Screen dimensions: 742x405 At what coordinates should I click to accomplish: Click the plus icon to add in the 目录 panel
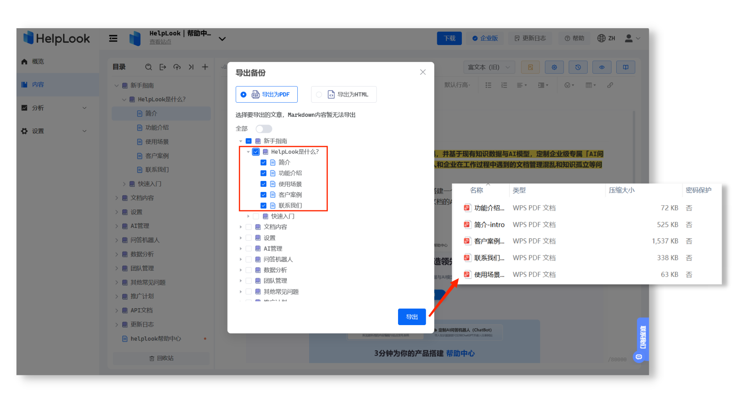click(x=205, y=67)
